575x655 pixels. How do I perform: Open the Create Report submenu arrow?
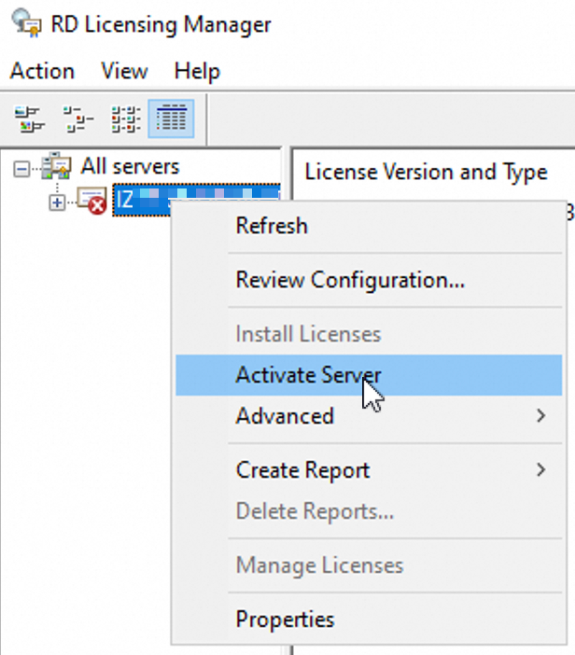click(540, 470)
